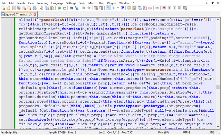
Task: Click the scrollbar down arrow
Action: (218, 127)
